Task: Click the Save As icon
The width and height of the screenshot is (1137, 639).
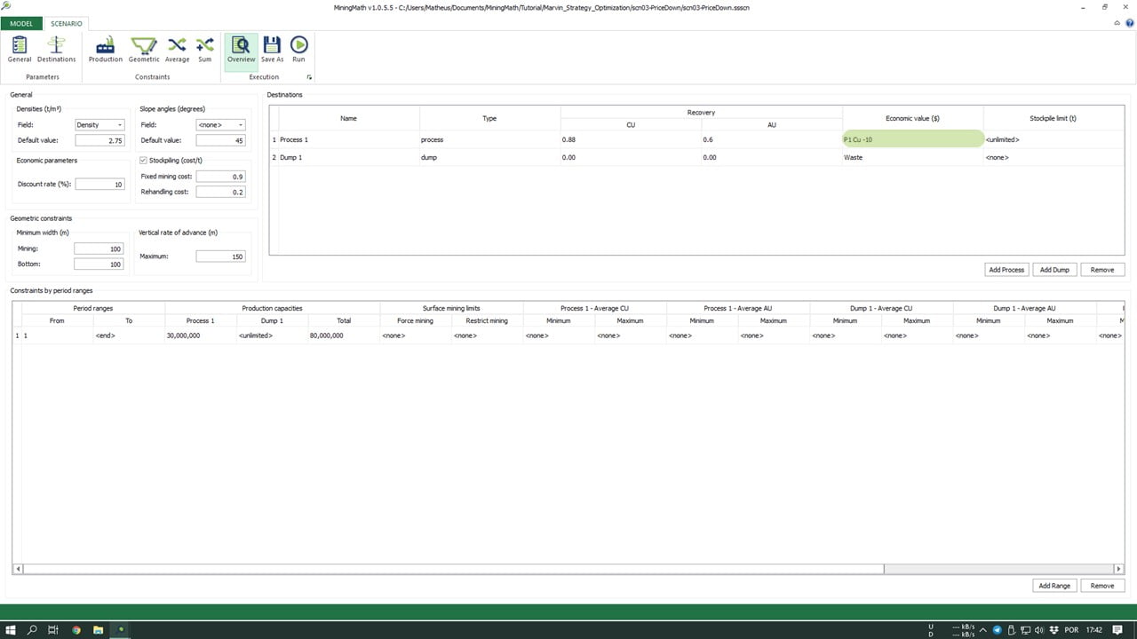Action: (x=273, y=49)
